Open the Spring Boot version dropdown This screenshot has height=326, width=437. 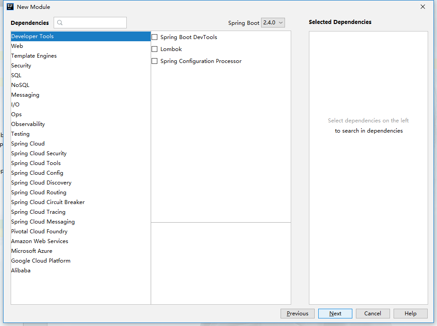click(x=273, y=23)
